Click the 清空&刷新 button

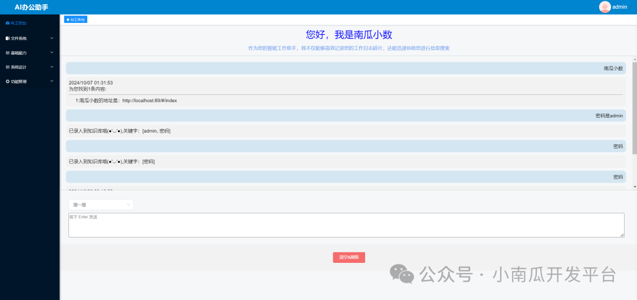(349, 258)
